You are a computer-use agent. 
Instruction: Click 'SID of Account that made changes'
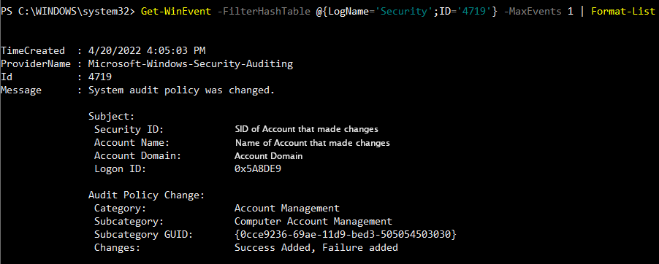[306, 129]
